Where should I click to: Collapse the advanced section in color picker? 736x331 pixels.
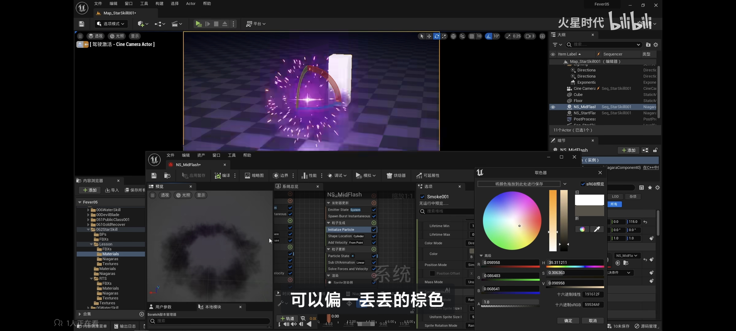coord(481,256)
